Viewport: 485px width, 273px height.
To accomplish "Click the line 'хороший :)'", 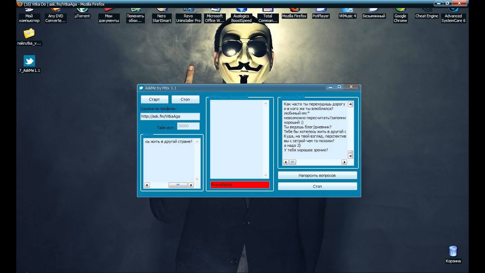I will (x=294, y=122).
